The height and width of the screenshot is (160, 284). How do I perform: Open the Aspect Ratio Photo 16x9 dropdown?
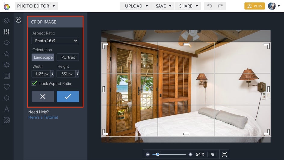click(55, 40)
